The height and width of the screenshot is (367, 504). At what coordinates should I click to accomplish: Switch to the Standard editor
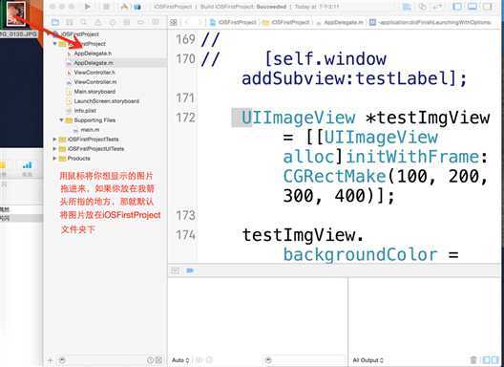click(x=408, y=7)
